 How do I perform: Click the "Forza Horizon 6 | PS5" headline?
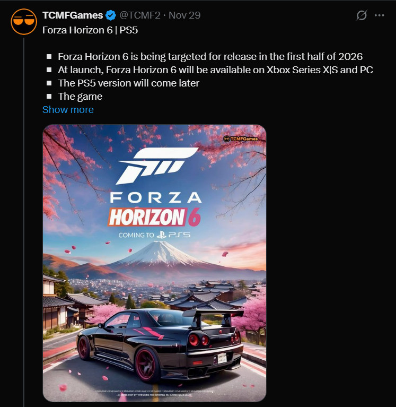90,29
